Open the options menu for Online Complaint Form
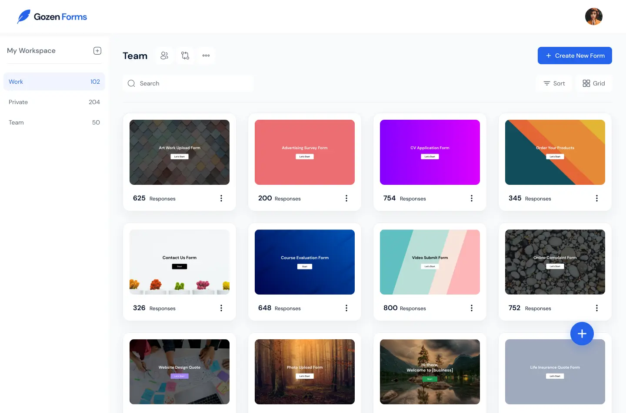Viewport: 626px width, 413px height. (597, 308)
